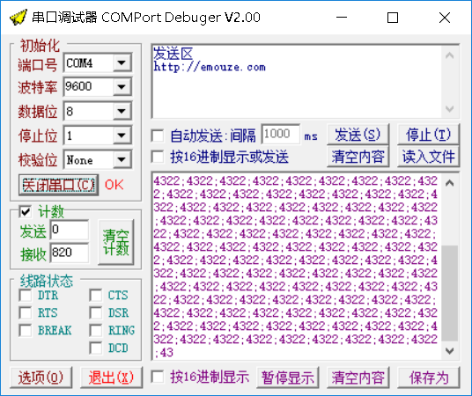This screenshot has height=396, width=472.
Task: Enable bottom 按16进制显示 hex display checkbox
Action: [x=158, y=377]
